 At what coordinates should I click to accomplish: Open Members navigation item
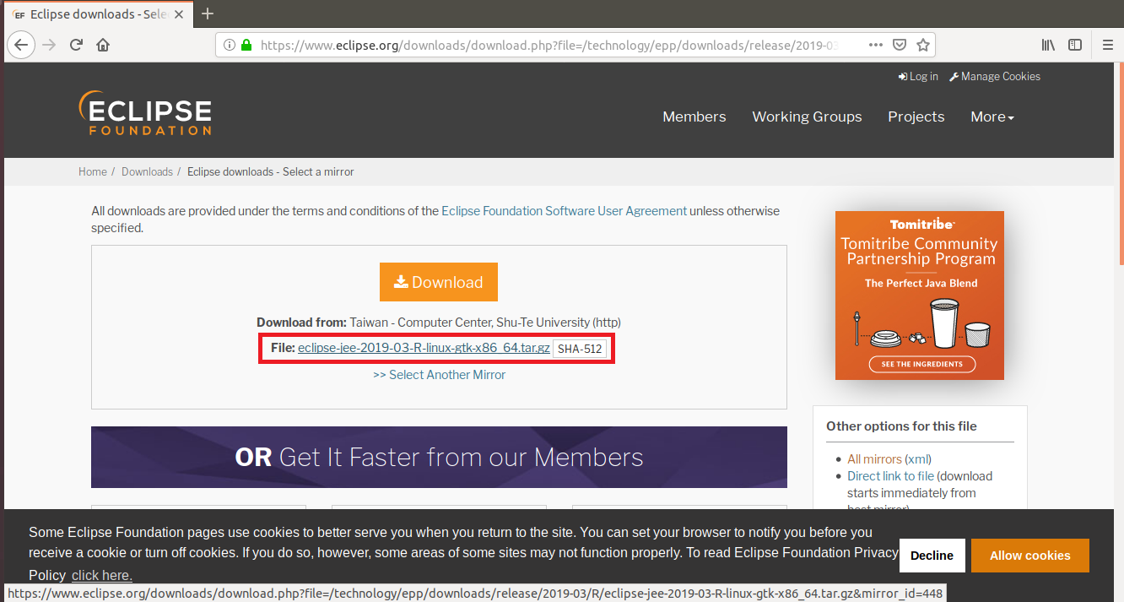click(694, 117)
